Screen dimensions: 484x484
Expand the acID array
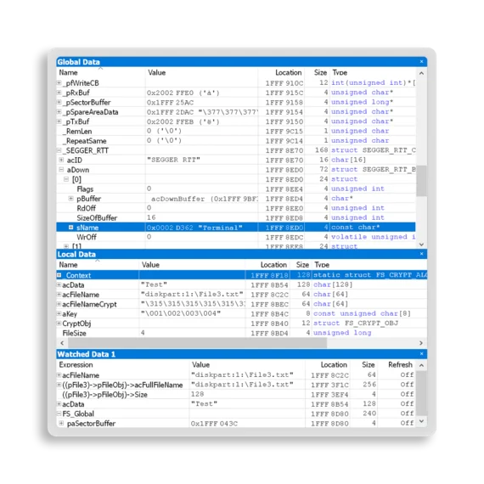(61, 160)
